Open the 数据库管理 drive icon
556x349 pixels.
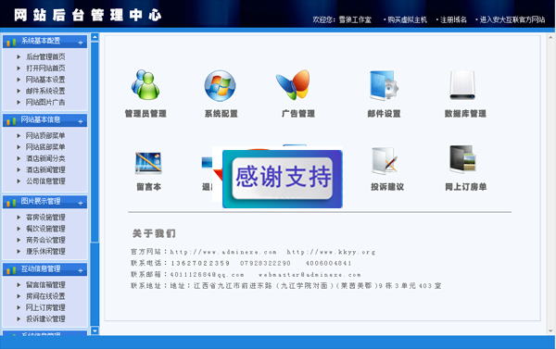(x=462, y=85)
